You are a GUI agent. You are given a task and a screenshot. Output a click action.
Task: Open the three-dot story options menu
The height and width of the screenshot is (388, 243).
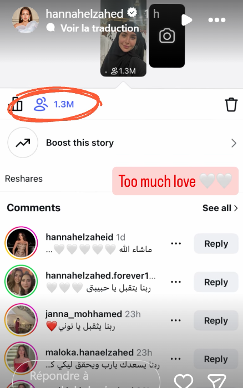217,20
